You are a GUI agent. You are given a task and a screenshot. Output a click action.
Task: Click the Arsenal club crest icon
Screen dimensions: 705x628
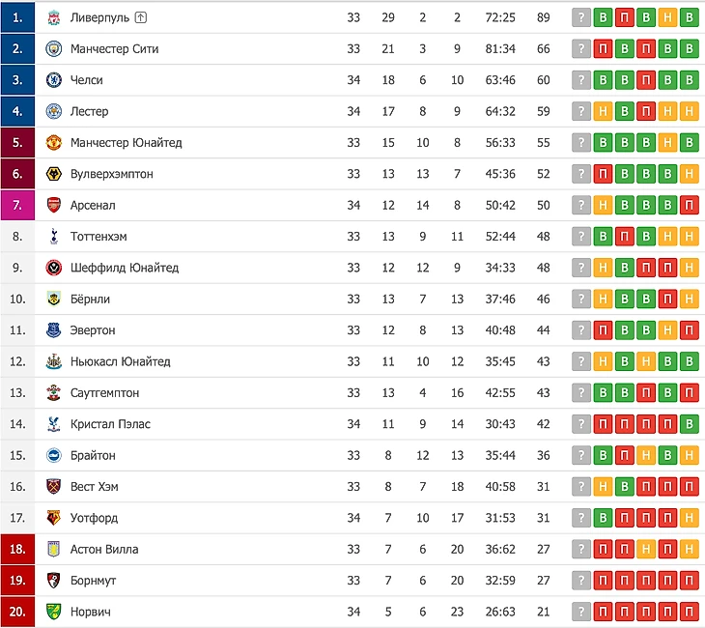(x=53, y=205)
